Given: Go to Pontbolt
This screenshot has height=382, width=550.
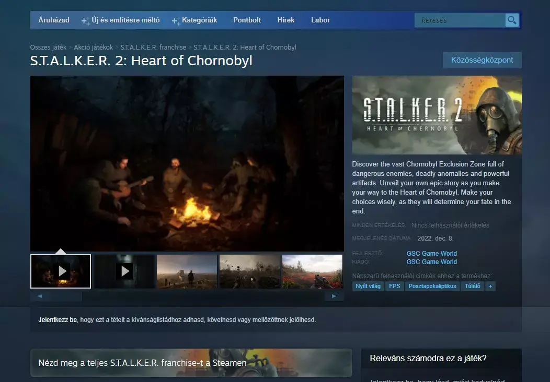Looking at the screenshot, I should point(247,20).
